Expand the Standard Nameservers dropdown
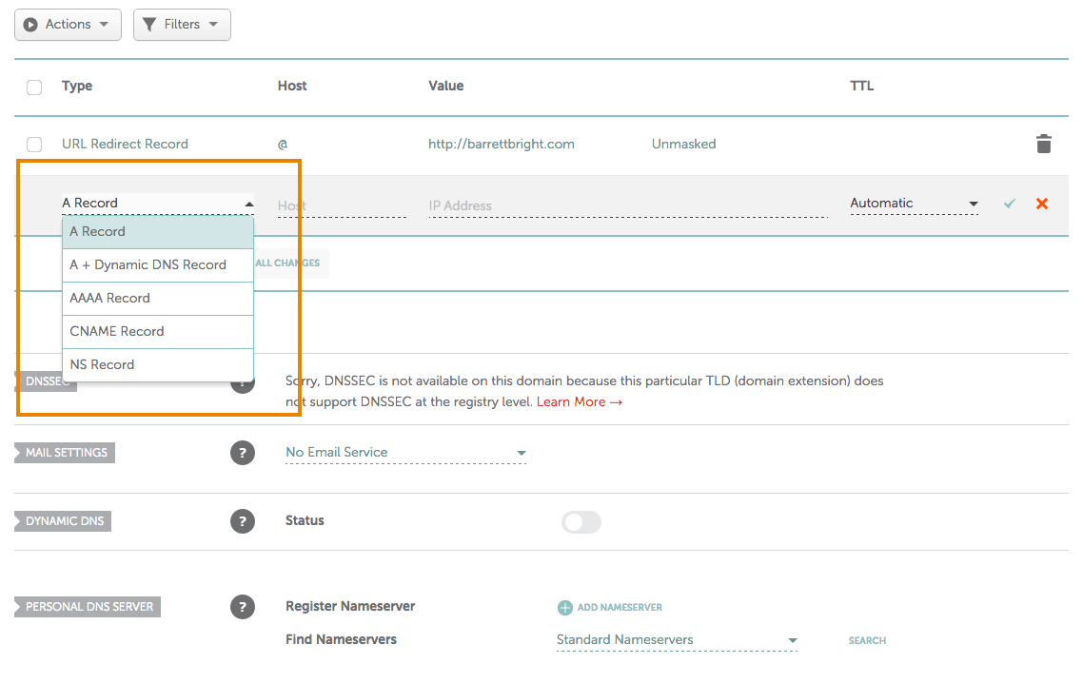 [x=676, y=640]
